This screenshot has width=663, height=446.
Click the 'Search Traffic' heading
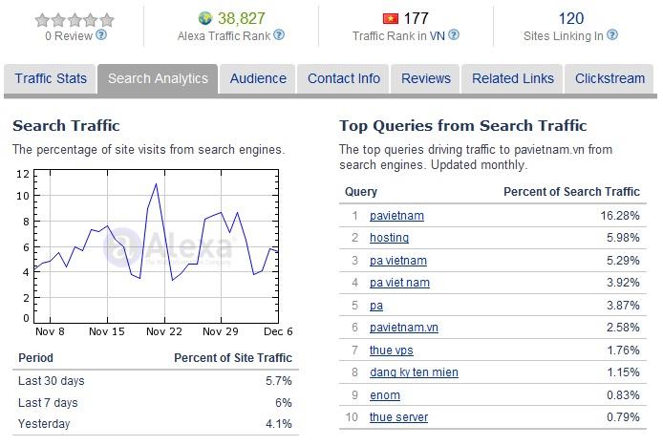coord(66,126)
